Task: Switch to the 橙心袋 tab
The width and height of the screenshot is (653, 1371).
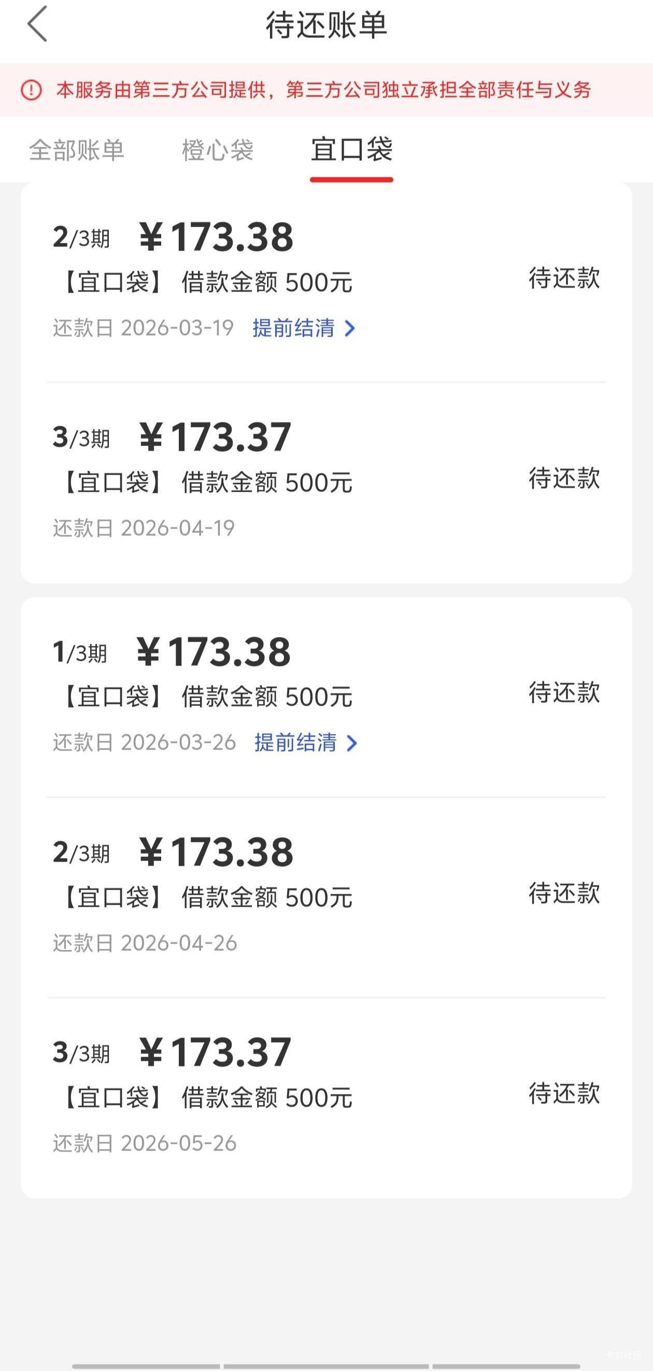Action: (218, 150)
